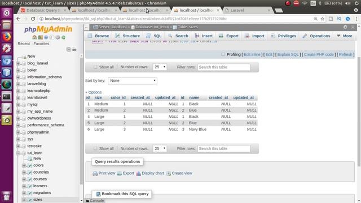Open the phpMyAdmin documentation blue icon
The width and height of the screenshot is (361, 203).
pos(46,37)
